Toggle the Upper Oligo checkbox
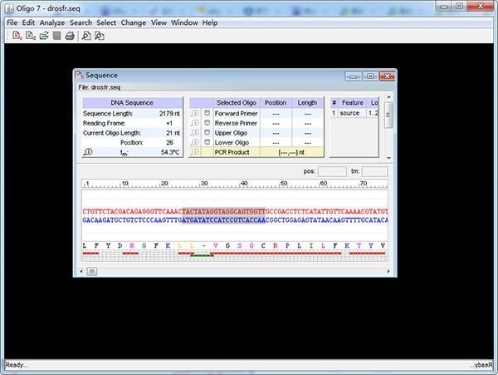 coord(207,132)
